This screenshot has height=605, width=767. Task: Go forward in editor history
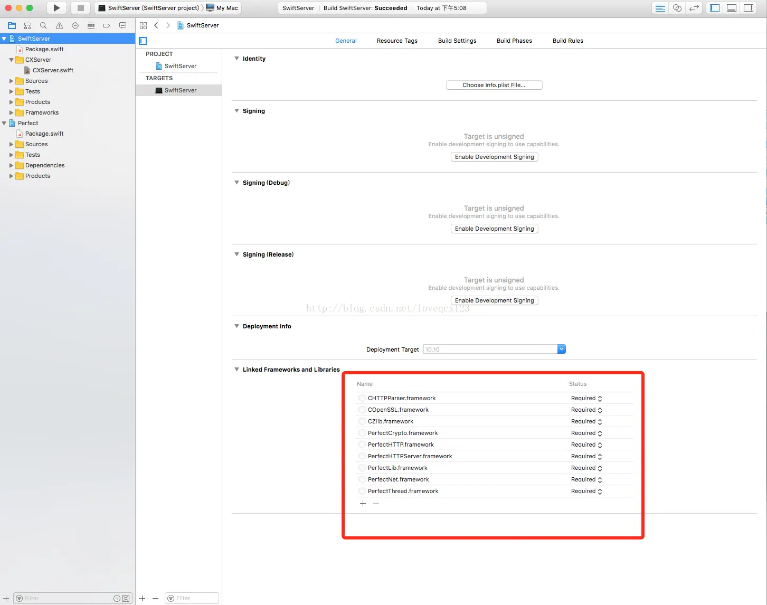(168, 25)
